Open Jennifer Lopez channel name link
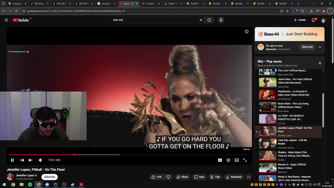 25,175
